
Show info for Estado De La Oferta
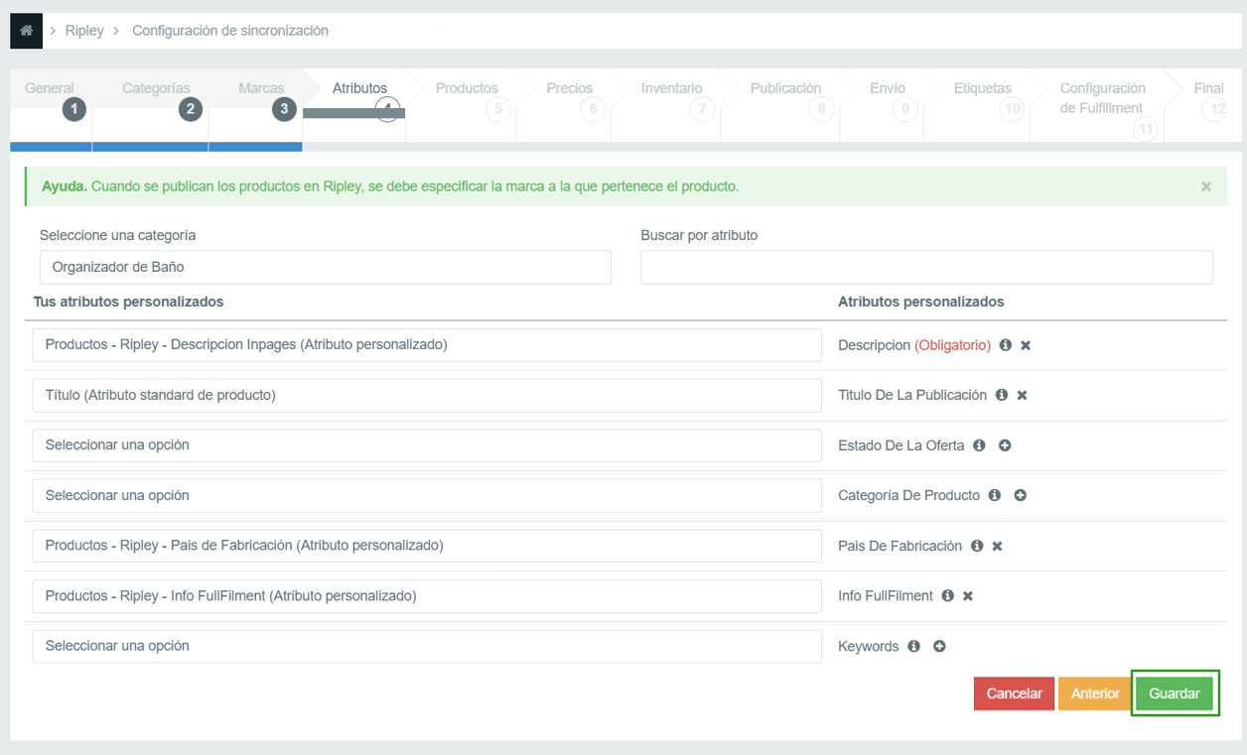coord(979,445)
